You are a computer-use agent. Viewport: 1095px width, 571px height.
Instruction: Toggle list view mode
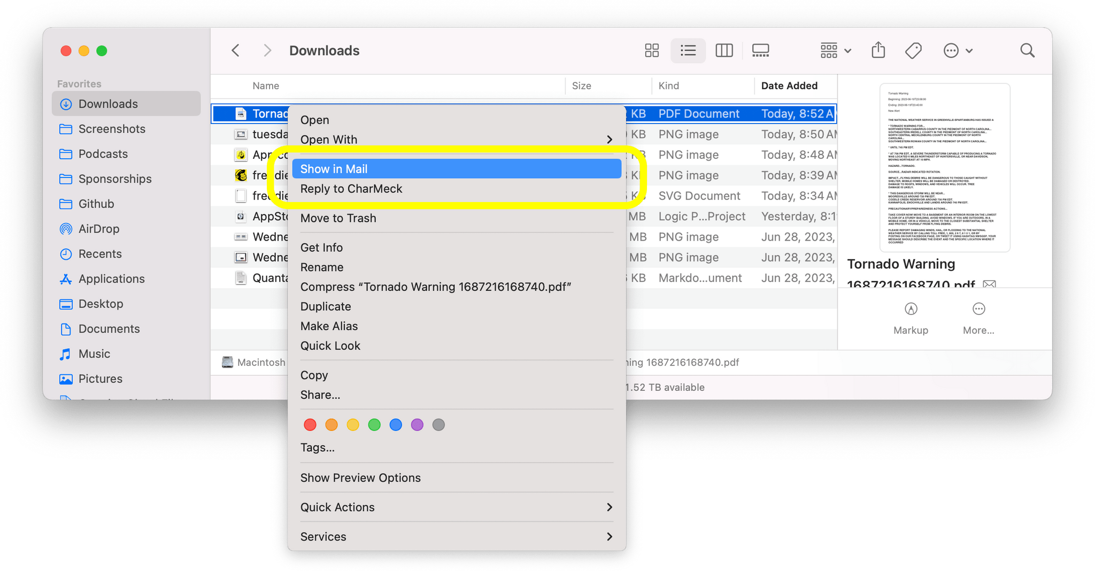pyautogui.click(x=688, y=51)
